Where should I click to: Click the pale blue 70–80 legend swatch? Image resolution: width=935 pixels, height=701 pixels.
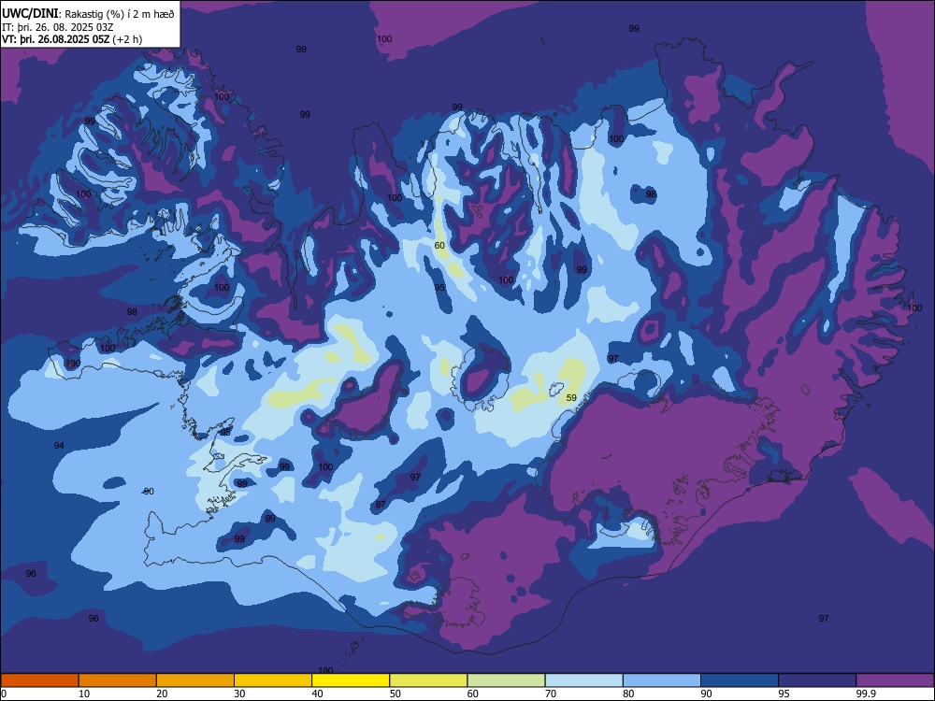(x=584, y=680)
